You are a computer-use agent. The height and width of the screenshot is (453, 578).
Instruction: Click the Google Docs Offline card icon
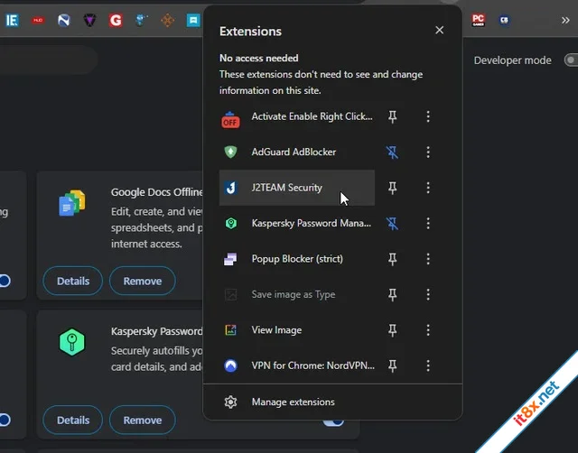(x=72, y=203)
